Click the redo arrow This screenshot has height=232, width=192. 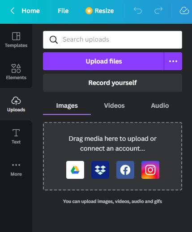[158, 11]
